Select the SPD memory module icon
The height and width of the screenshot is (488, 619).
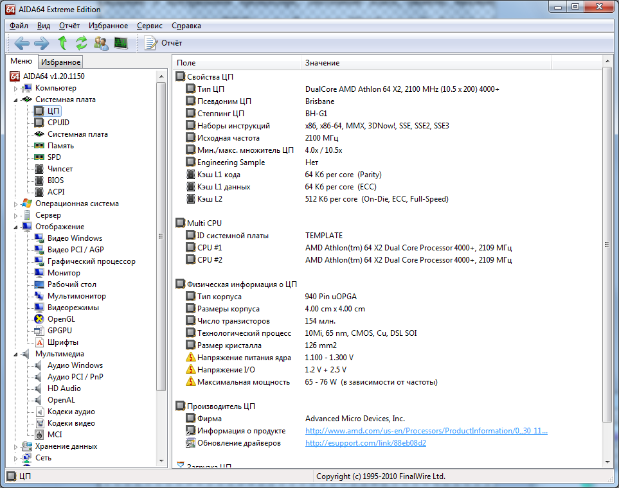tap(39, 157)
